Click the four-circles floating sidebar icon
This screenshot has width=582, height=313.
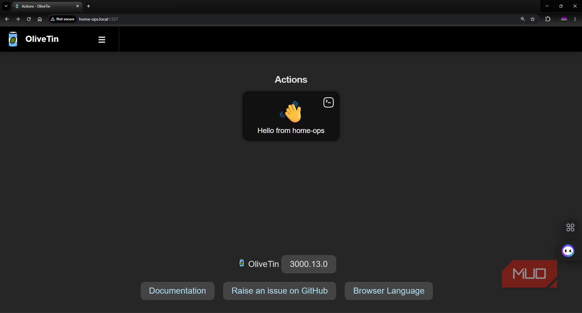[570, 228]
